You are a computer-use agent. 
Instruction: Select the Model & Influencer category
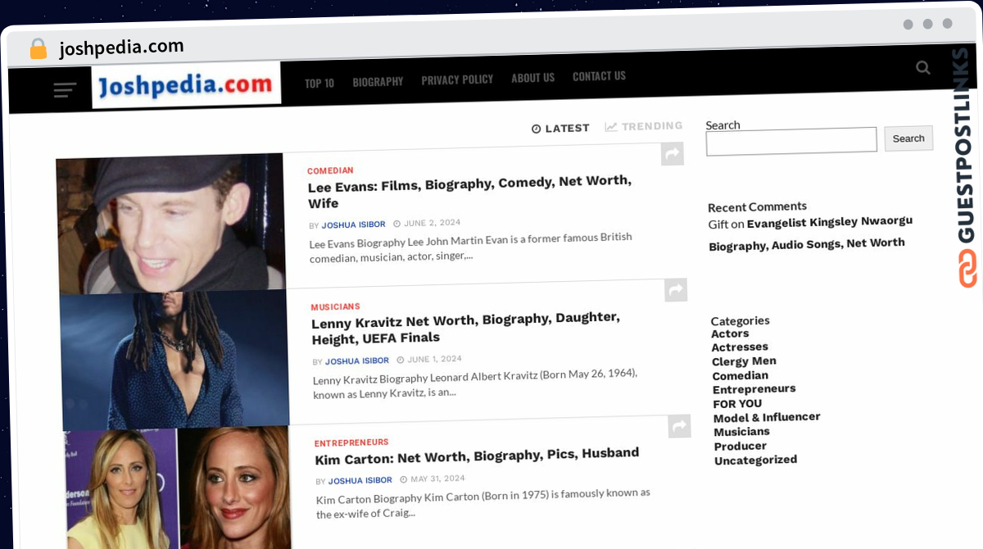pyautogui.click(x=767, y=417)
